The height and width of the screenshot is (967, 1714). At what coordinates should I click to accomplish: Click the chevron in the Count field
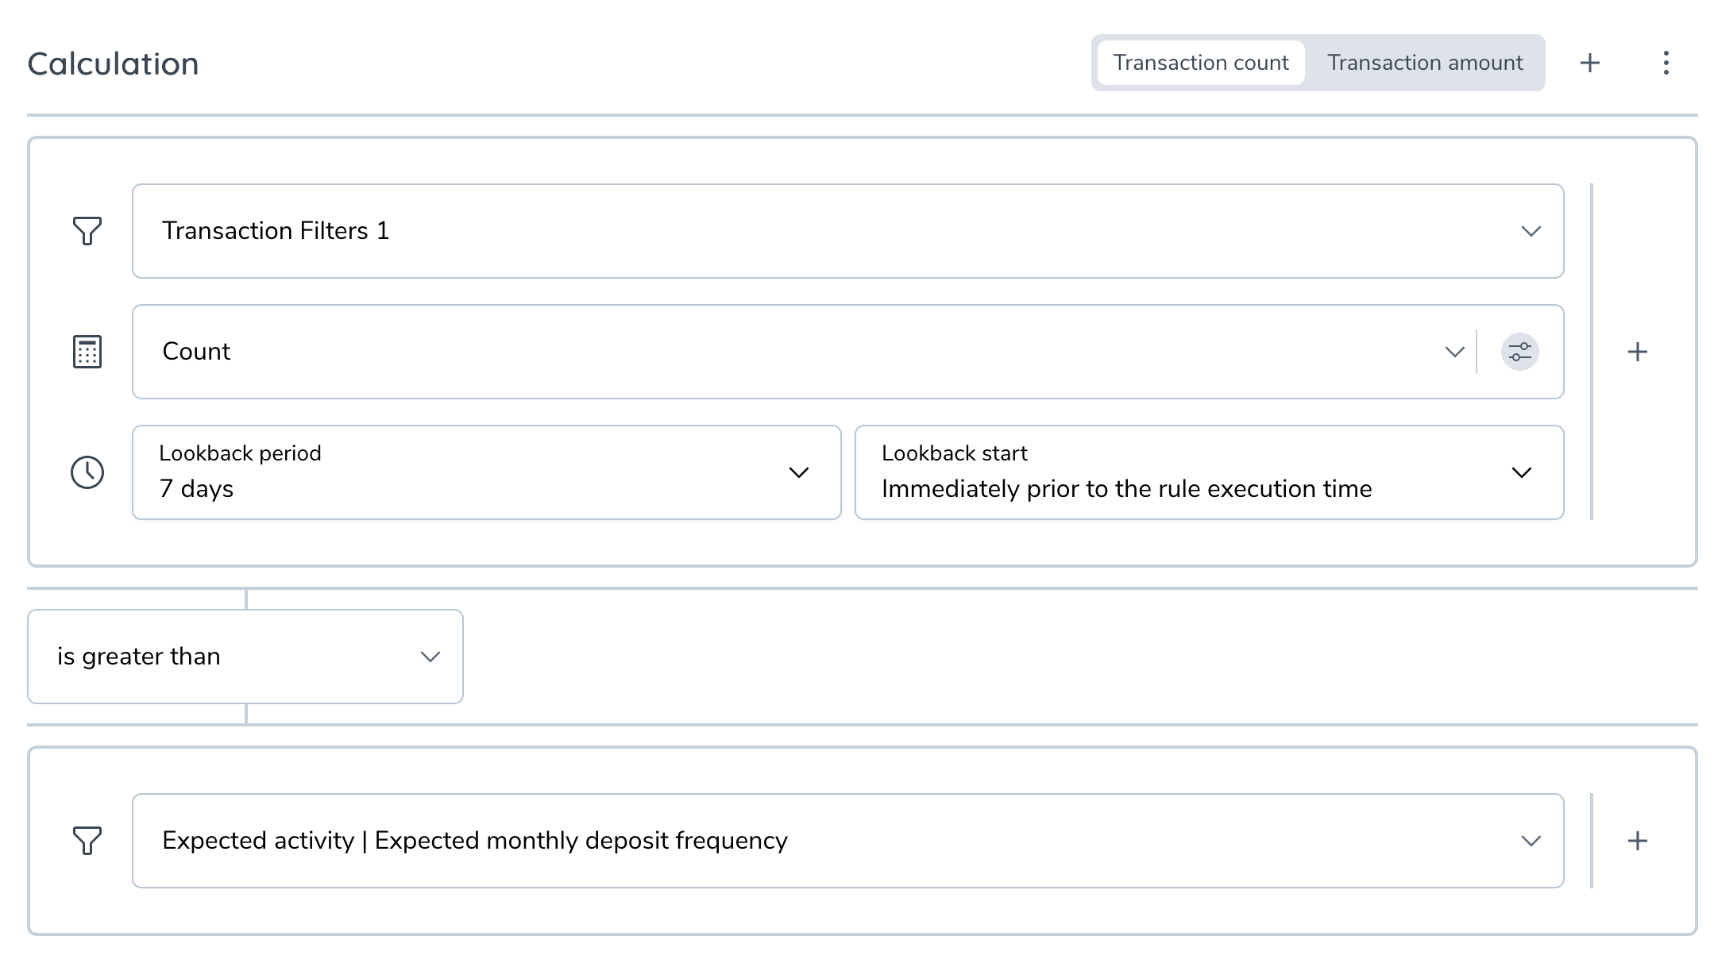1454,352
